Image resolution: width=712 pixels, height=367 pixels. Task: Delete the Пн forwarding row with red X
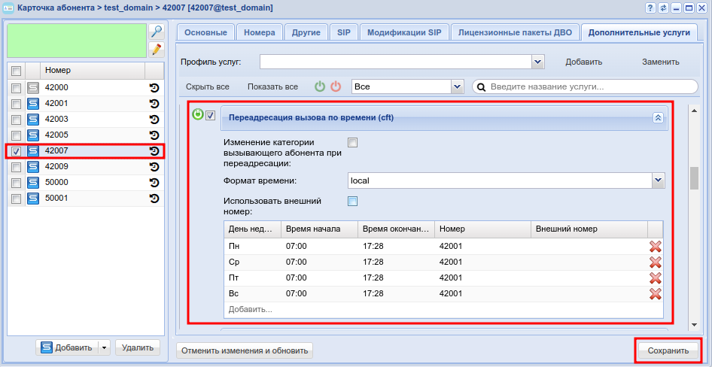[655, 246]
